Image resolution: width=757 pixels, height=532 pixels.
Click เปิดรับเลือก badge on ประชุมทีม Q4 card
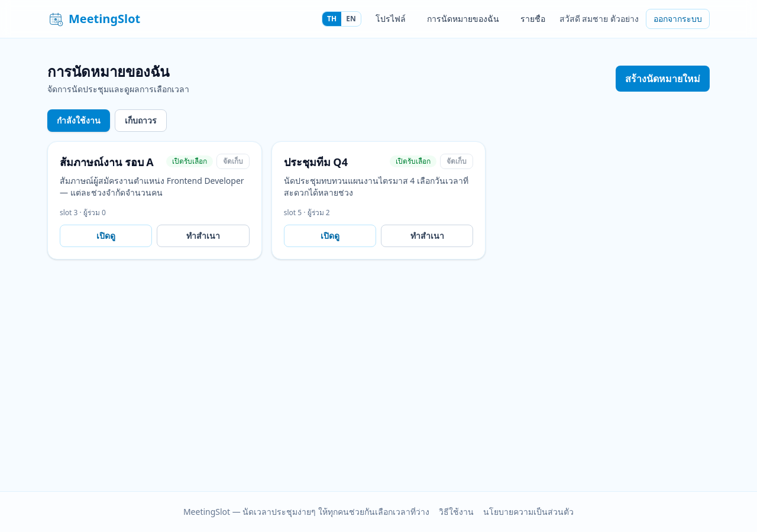[413, 161]
